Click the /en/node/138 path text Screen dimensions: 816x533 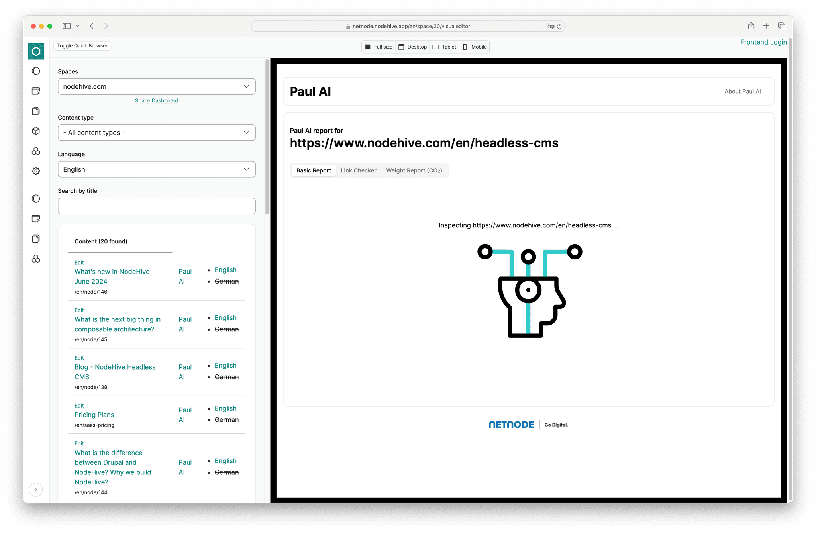[91, 387]
